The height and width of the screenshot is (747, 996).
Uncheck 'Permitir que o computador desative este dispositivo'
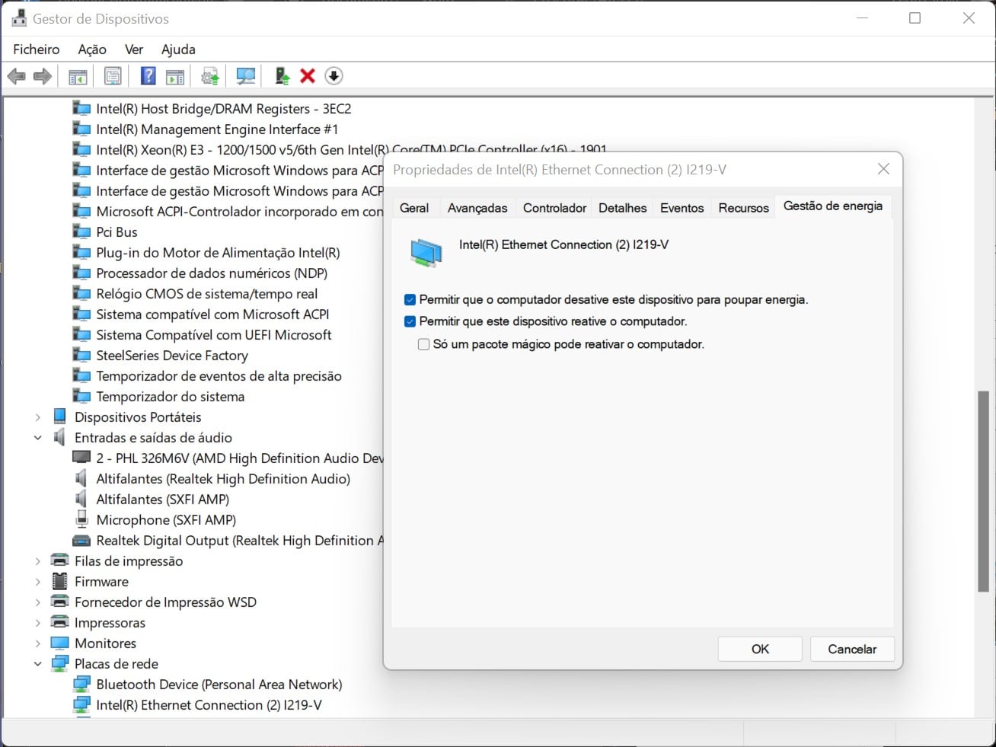[x=410, y=300]
